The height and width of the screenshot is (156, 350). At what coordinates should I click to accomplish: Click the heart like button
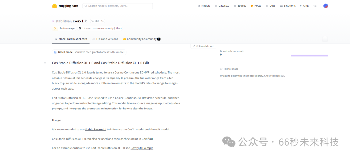click(95, 21)
